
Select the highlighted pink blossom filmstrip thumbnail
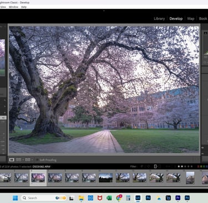tap(38, 177)
